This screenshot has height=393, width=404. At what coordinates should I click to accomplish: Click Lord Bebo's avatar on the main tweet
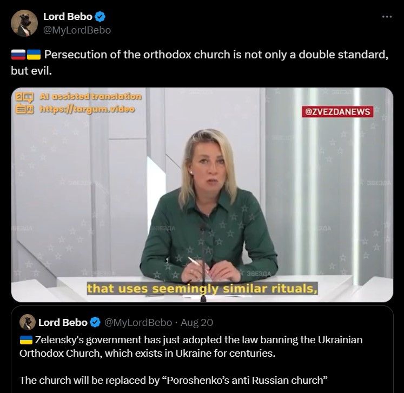coord(24,23)
